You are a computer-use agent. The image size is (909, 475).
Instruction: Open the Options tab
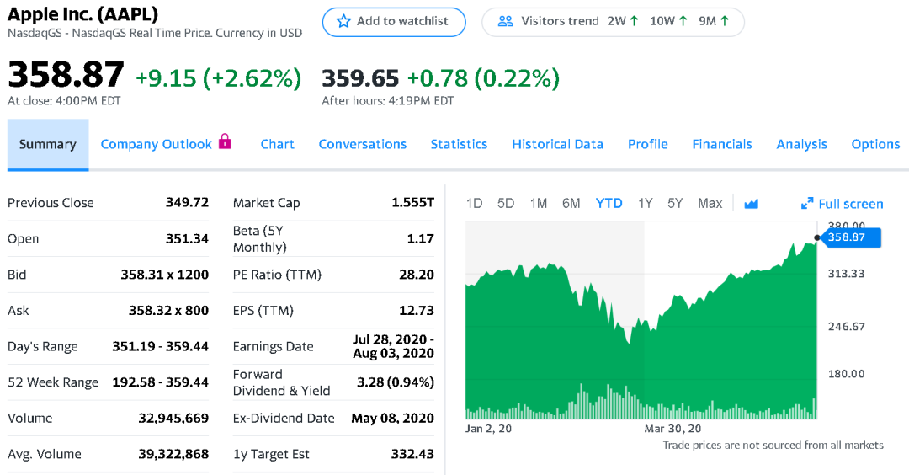(875, 144)
